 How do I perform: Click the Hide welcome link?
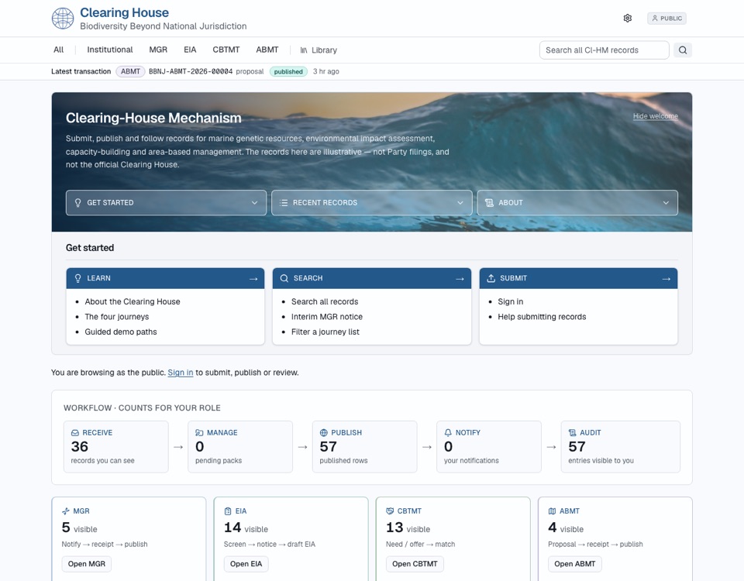point(656,116)
